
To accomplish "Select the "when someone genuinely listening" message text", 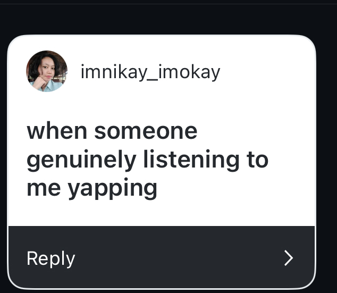I will (147, 159).
